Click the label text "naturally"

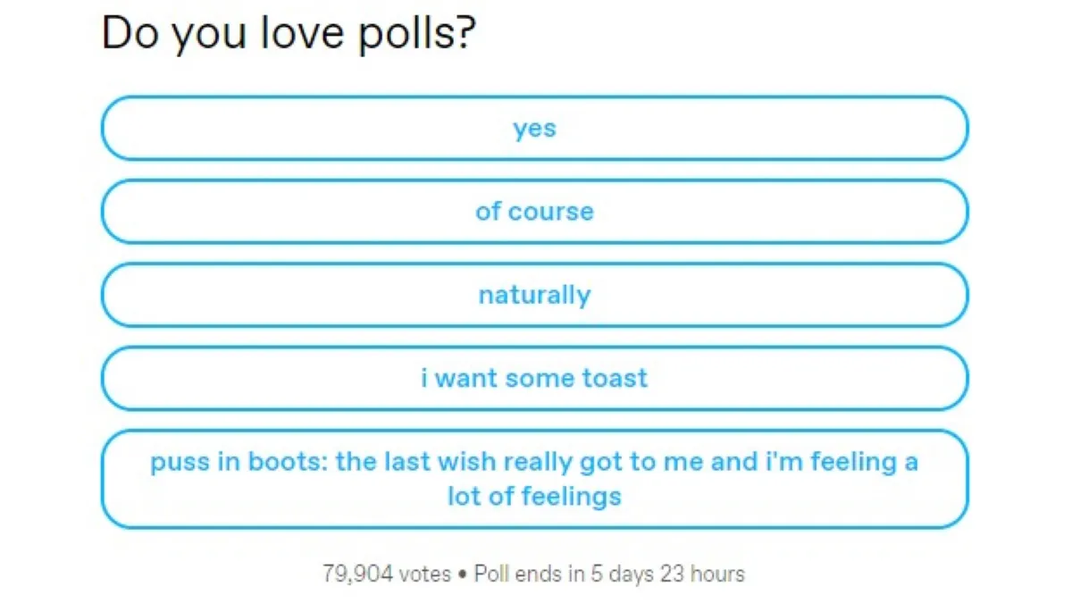[534, 295]
